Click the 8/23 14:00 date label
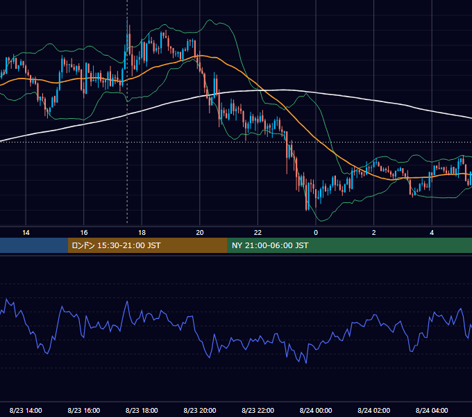 pos(26,410)
